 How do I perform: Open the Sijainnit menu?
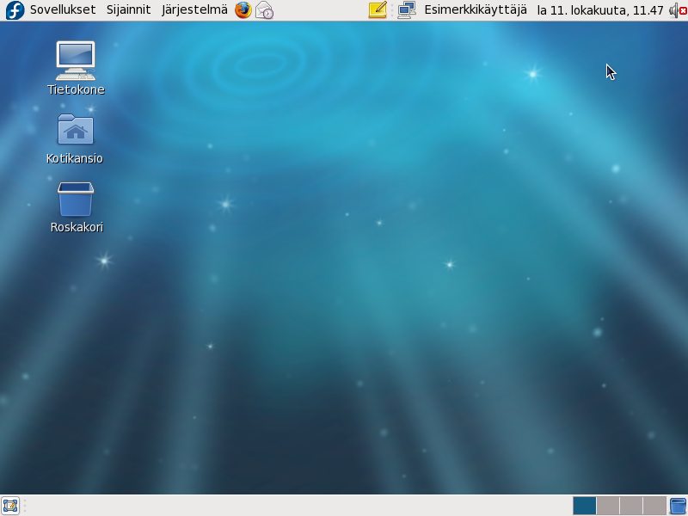click(x=128, y=10)
